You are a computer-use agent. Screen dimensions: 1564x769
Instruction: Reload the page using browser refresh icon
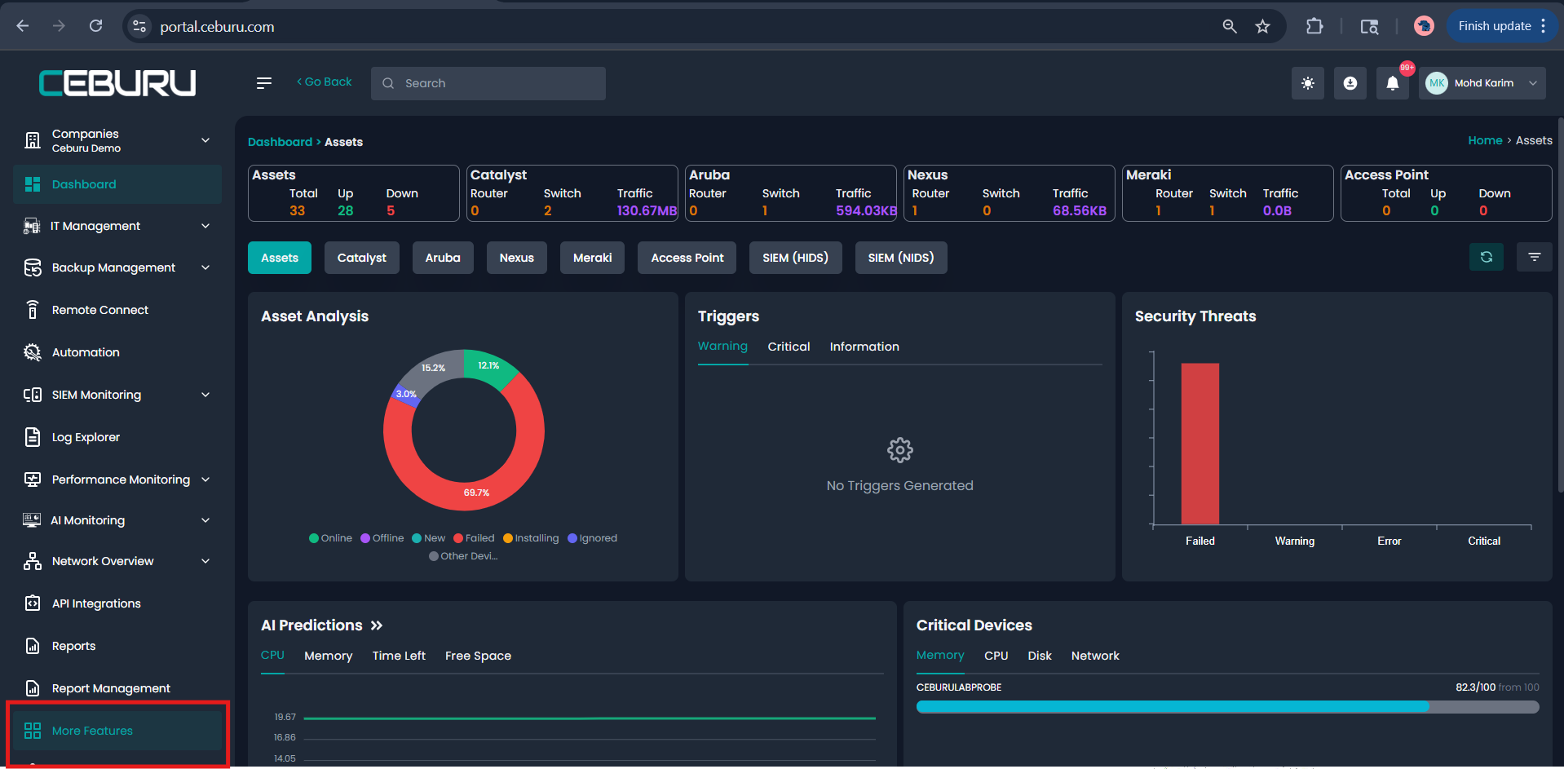pyautogui.click(x=96, y=26)
